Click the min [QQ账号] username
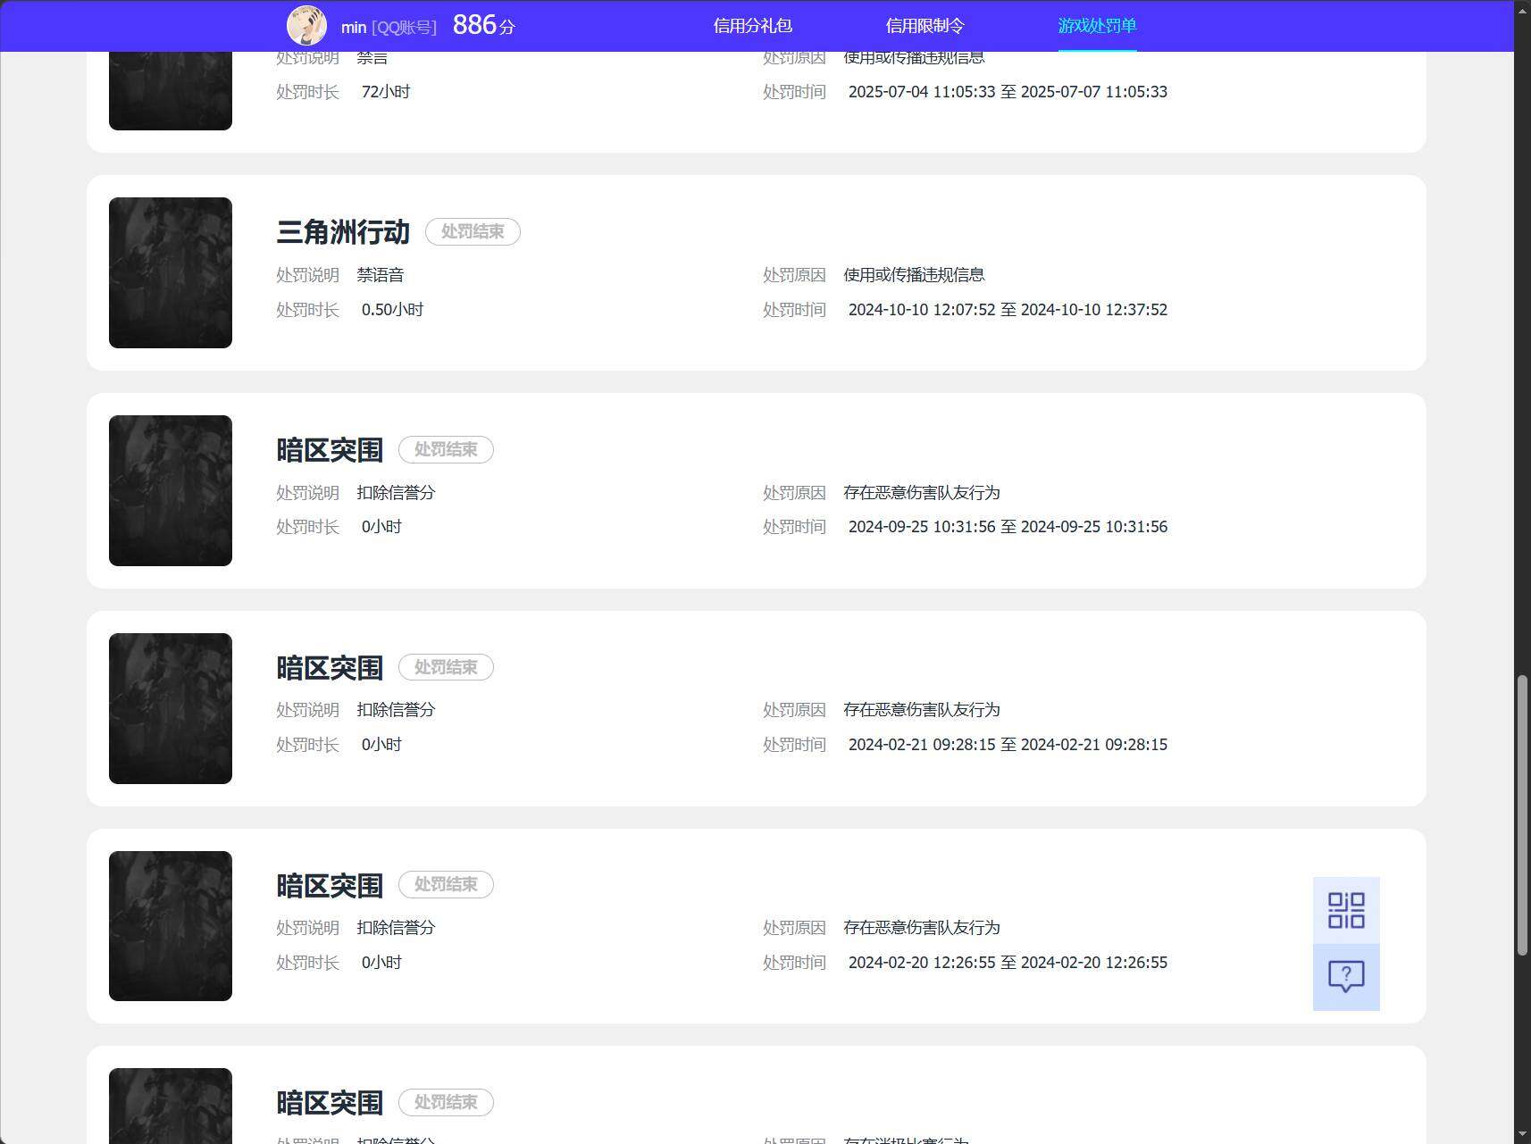The image size is (1531, 1144). (389, 28)
